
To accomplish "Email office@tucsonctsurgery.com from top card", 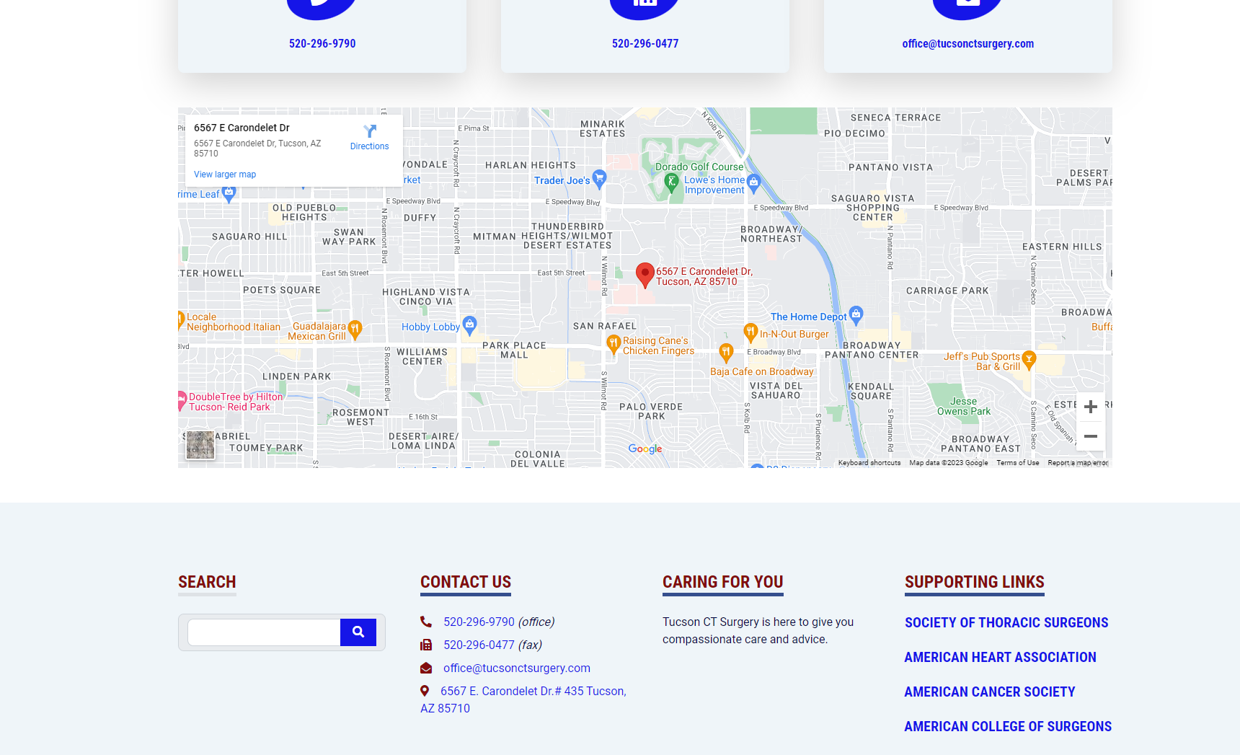I will (x=968, y=44).
